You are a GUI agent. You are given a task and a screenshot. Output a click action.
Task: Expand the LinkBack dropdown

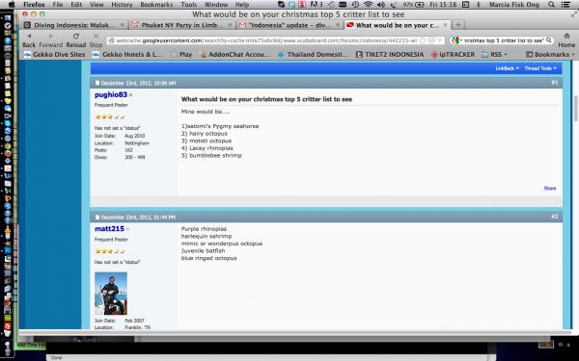coord(507,68)
